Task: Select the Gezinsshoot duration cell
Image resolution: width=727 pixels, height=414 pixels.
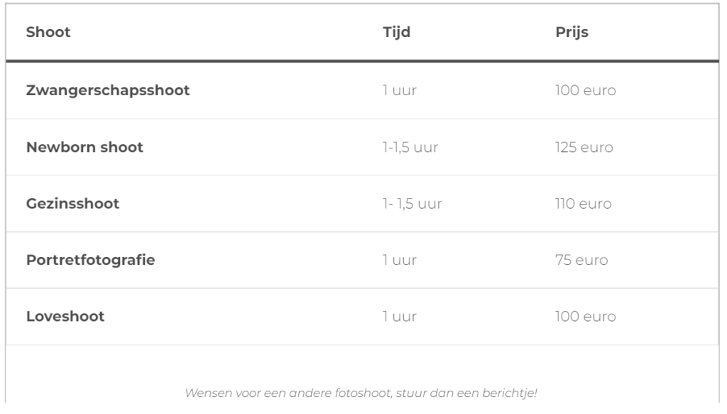Action: (412, 204)
